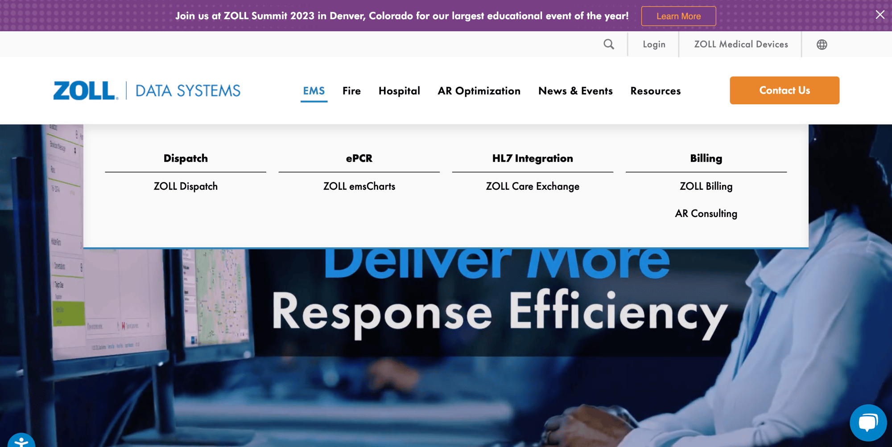Open the Hospital menu
The height and width of the screenshot is (447, 892).
[x=399, y=91]
